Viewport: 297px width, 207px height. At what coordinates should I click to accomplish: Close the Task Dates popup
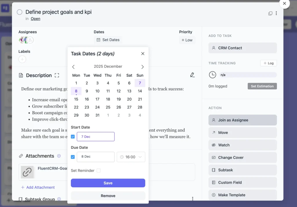click(143, 54)
